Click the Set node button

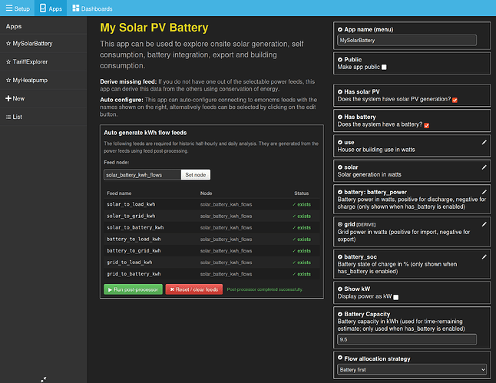coord(196,174)
